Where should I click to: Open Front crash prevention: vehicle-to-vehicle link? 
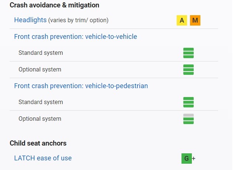pos(76,37)
